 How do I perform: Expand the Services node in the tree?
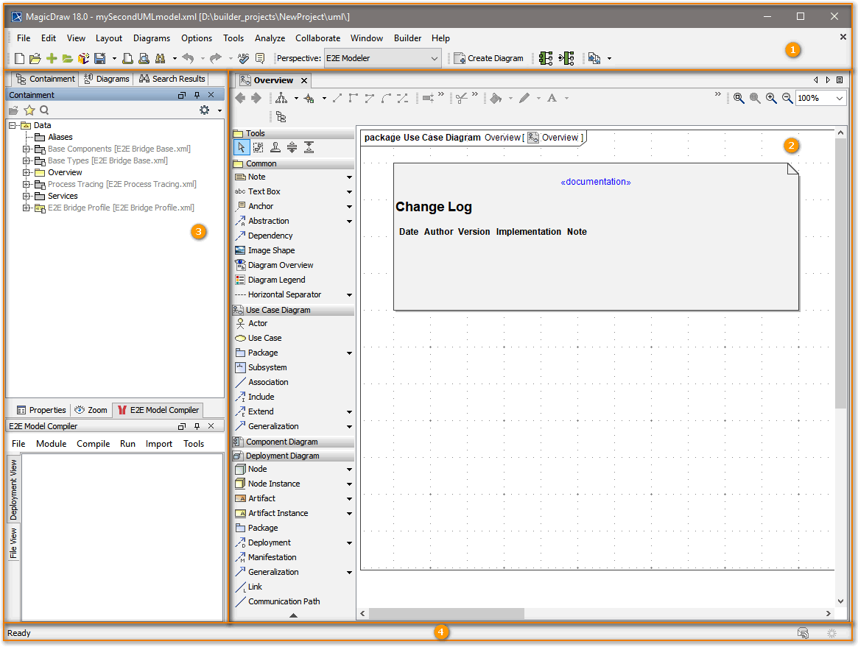(27, 196)
